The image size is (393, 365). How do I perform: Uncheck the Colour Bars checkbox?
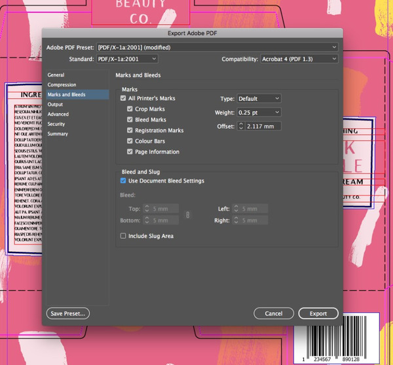tap(130, 141)
